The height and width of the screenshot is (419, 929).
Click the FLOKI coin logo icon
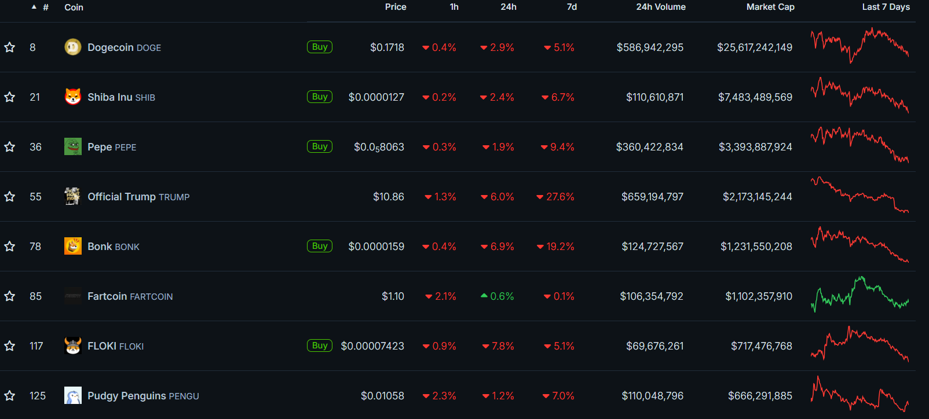72,346
